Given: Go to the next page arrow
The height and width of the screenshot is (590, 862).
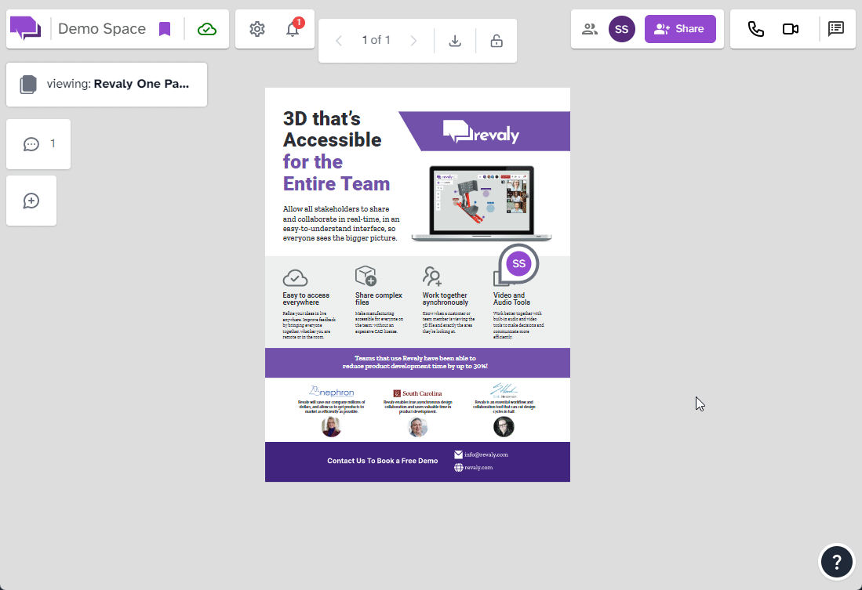Looking at the screenshot, I should (x=413, y=41).
